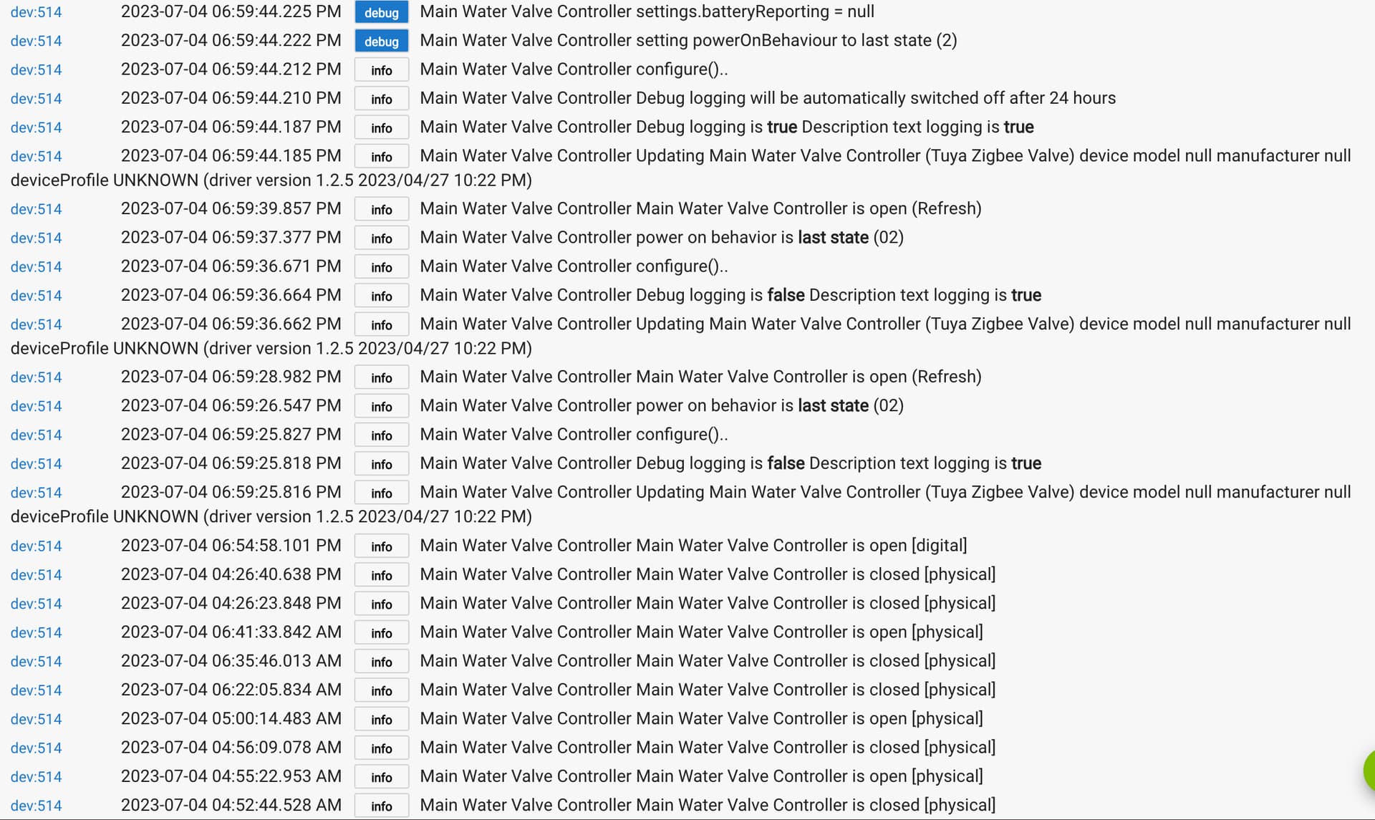The height and width of the screenshot is (820, 1375).
Task: Click info badge at 06:59:37.377 PM row
Action: [381, 238]
